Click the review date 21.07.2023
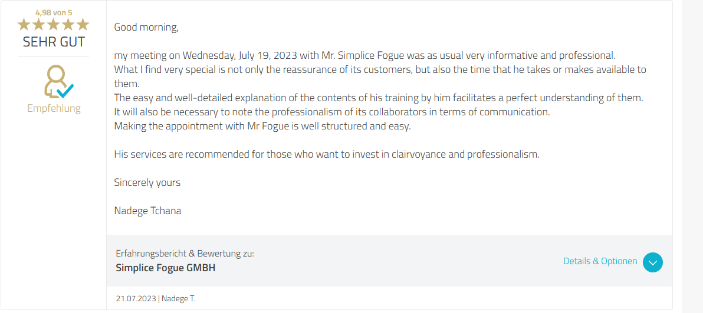The image size is (703, 313). pos(136,298)
